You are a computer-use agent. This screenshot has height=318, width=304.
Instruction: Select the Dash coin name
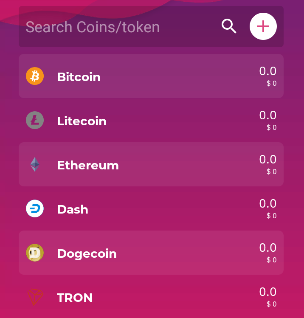coord(73,209)
